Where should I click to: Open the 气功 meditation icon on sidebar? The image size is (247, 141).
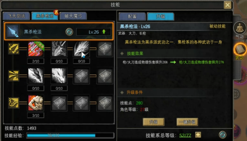pos(240,28)
